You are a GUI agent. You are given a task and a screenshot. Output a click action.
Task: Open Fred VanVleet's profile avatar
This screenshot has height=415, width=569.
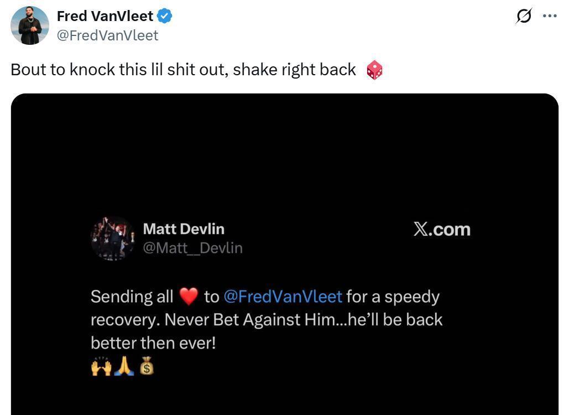tap(30, 25)
